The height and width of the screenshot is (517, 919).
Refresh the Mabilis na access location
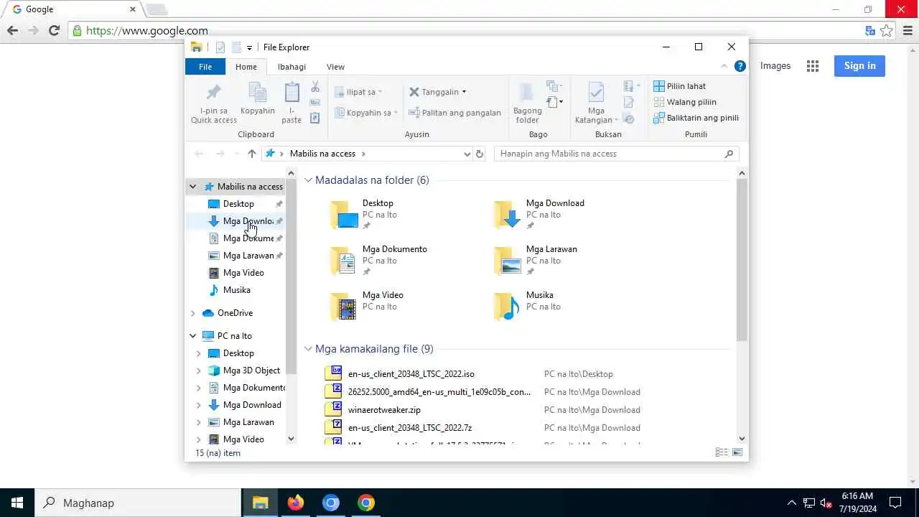point(480,154)
